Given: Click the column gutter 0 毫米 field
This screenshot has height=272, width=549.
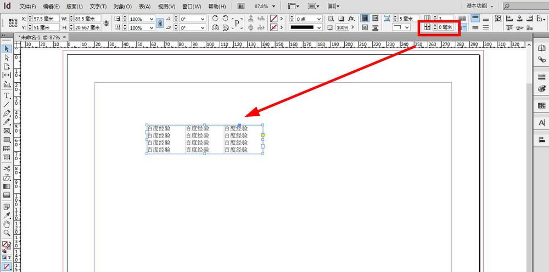Looking at the screenshot, I should 445,27.
